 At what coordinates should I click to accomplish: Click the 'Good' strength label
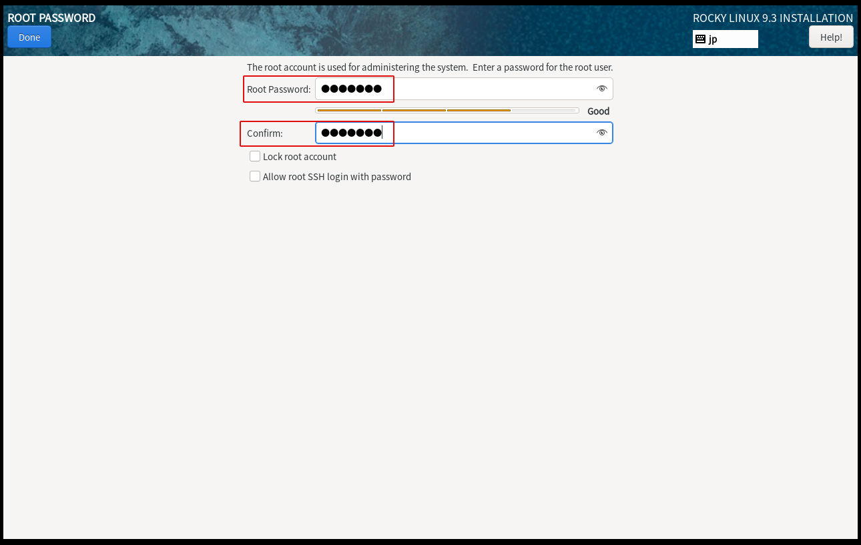pos(598,111)
